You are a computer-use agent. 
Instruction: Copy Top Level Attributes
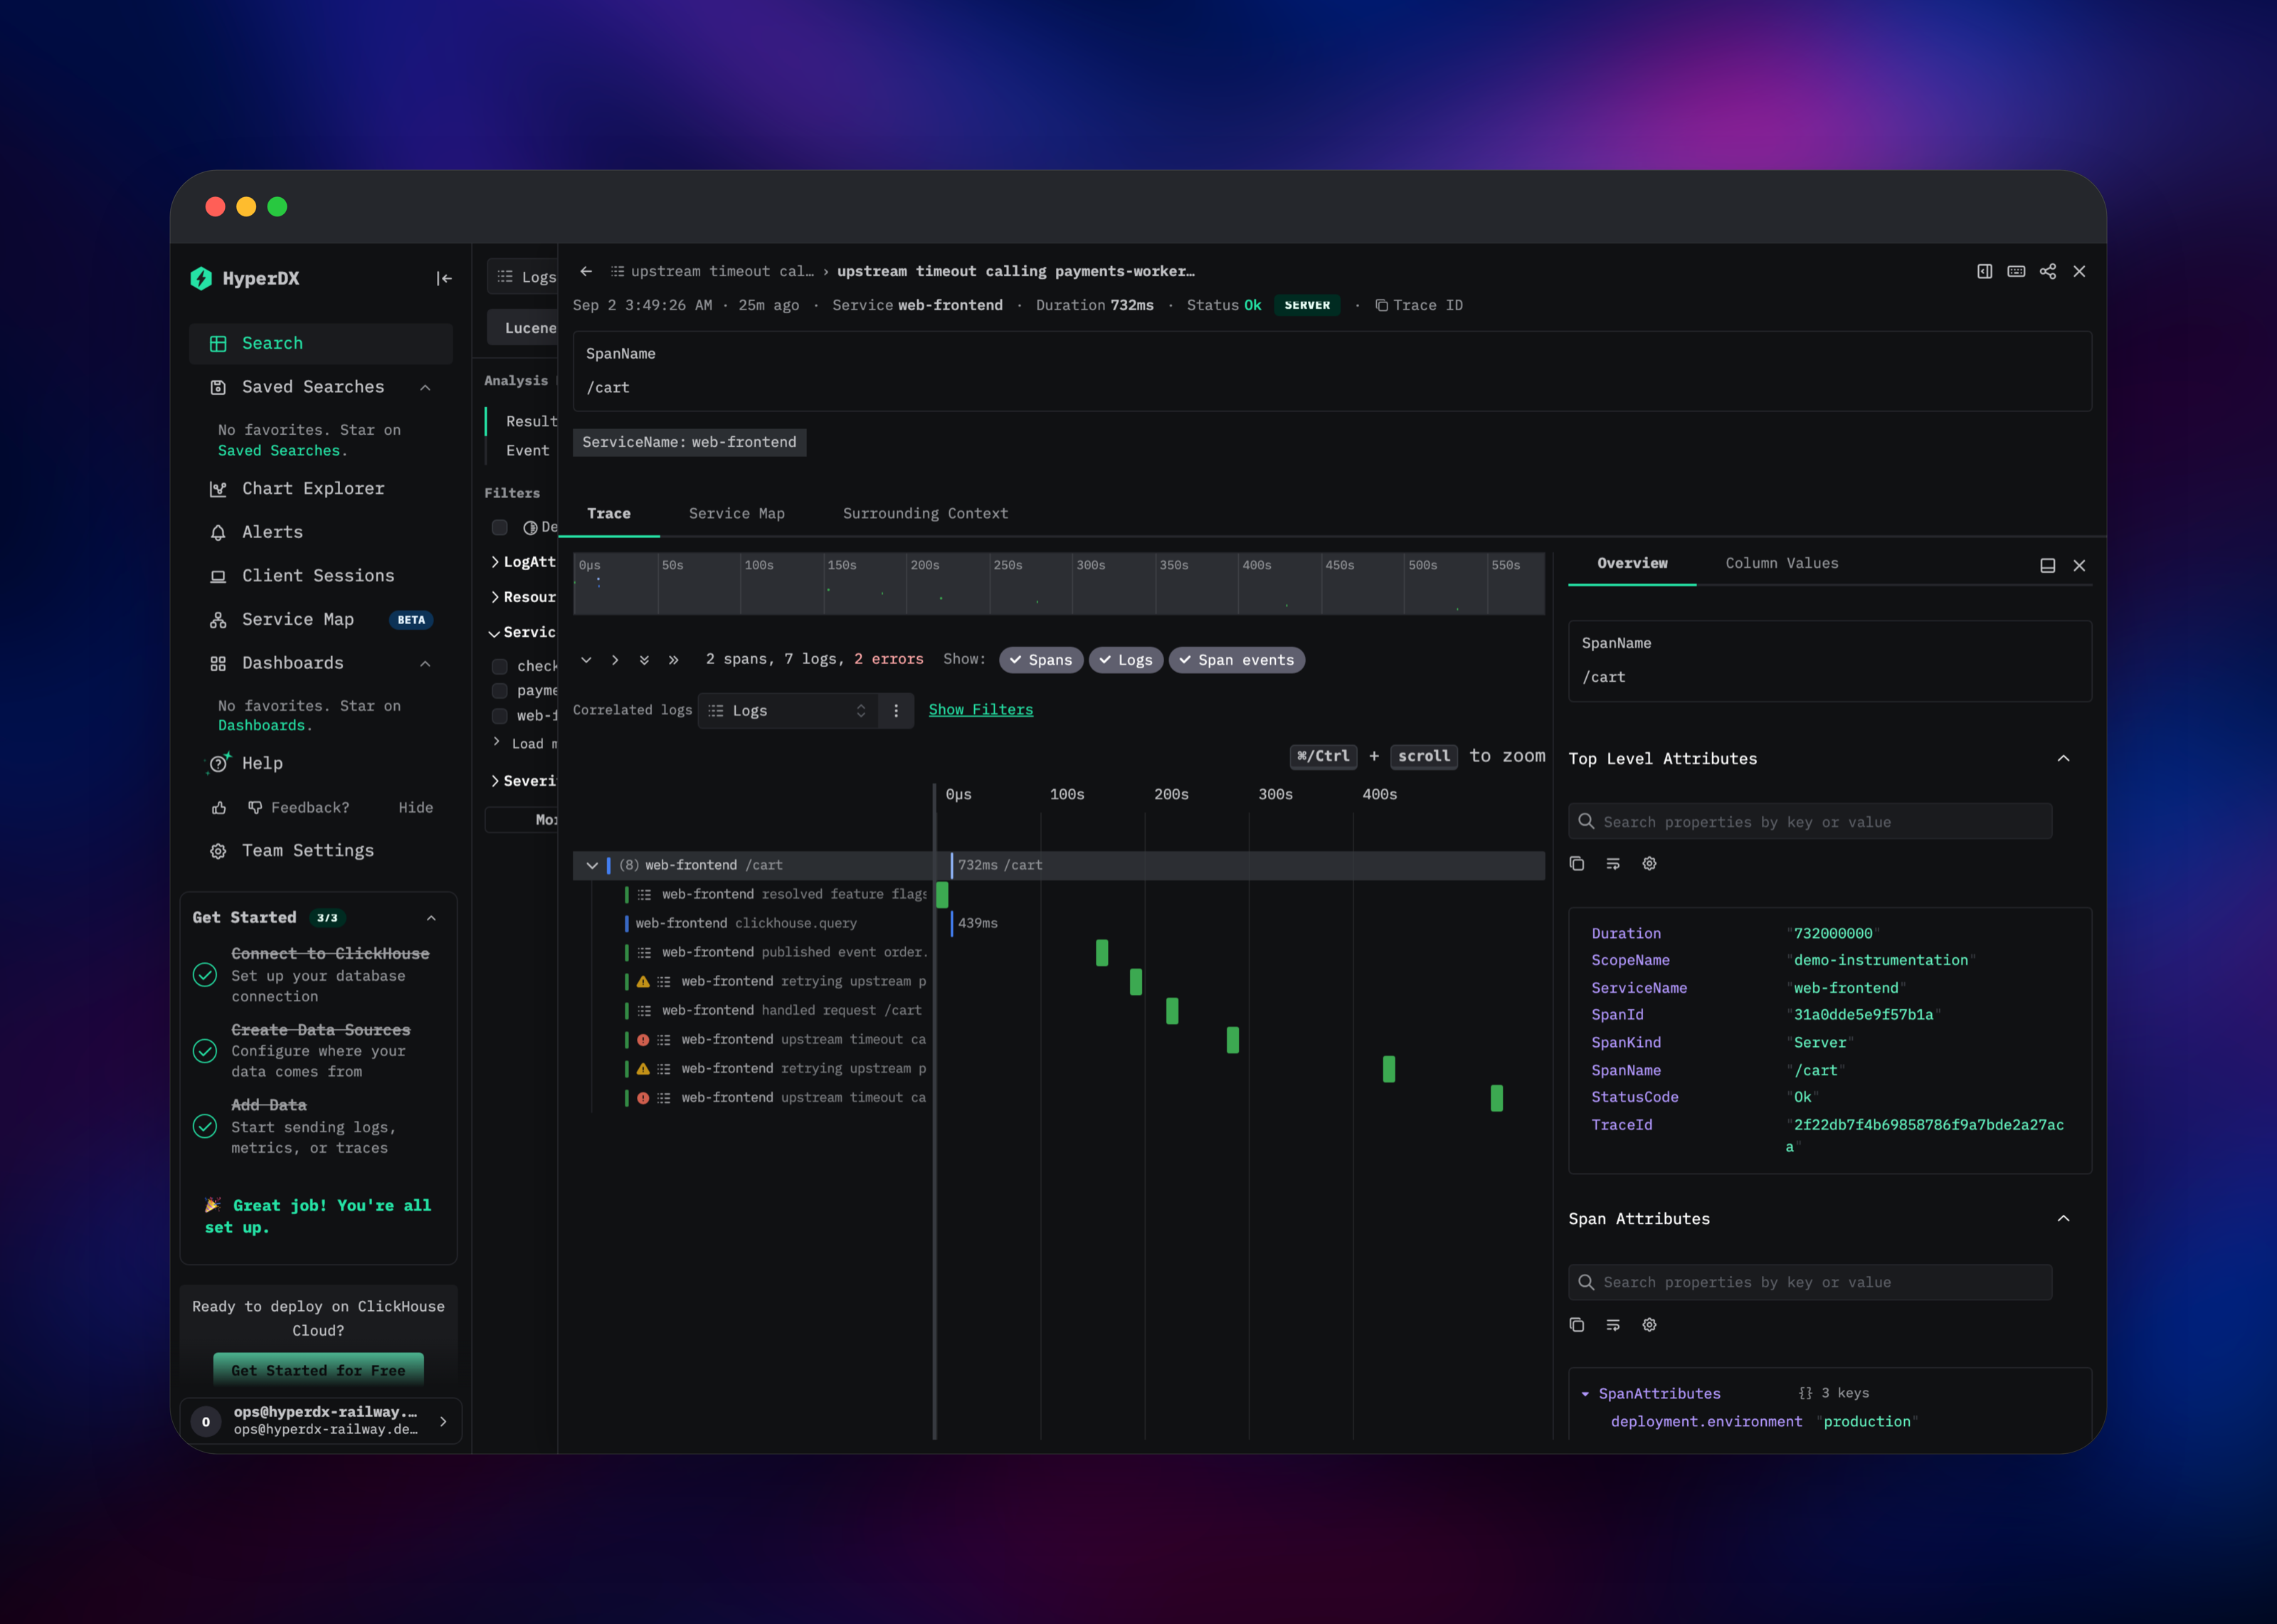1578,863
